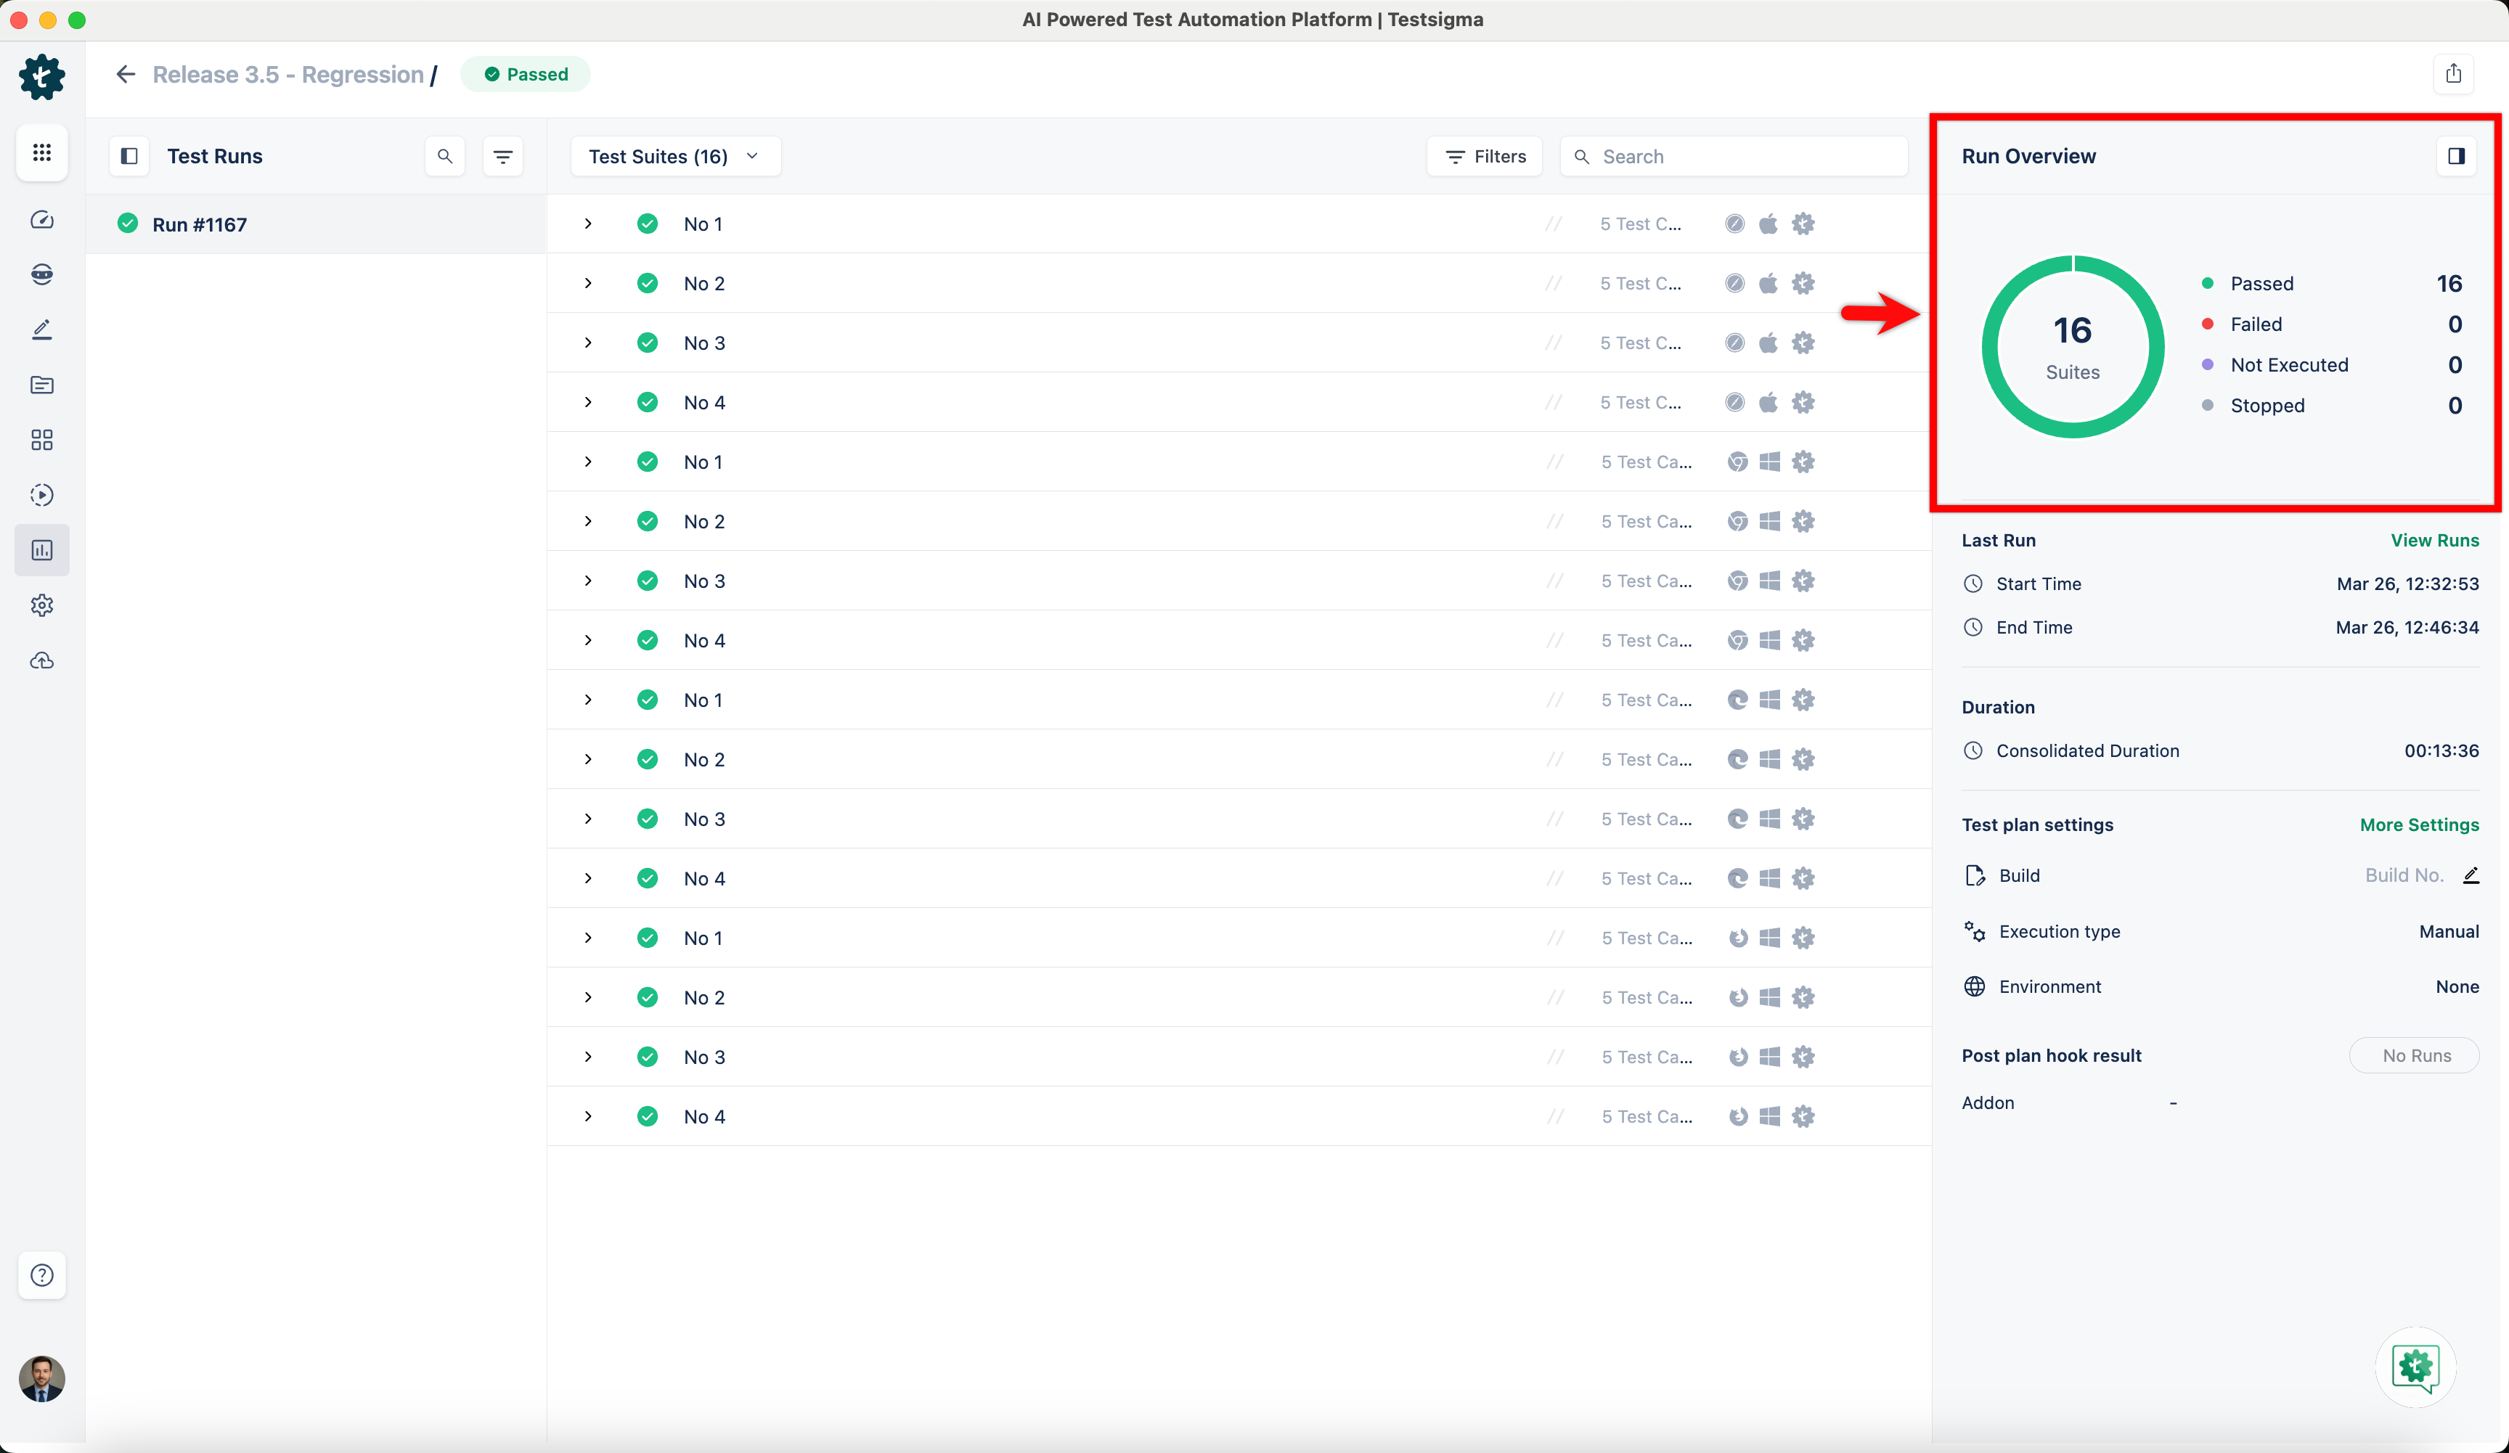The width and height of the screenshot is (2509, 1453).
Task: Click the share icon at top right
Action: [x=2453, y=73]
